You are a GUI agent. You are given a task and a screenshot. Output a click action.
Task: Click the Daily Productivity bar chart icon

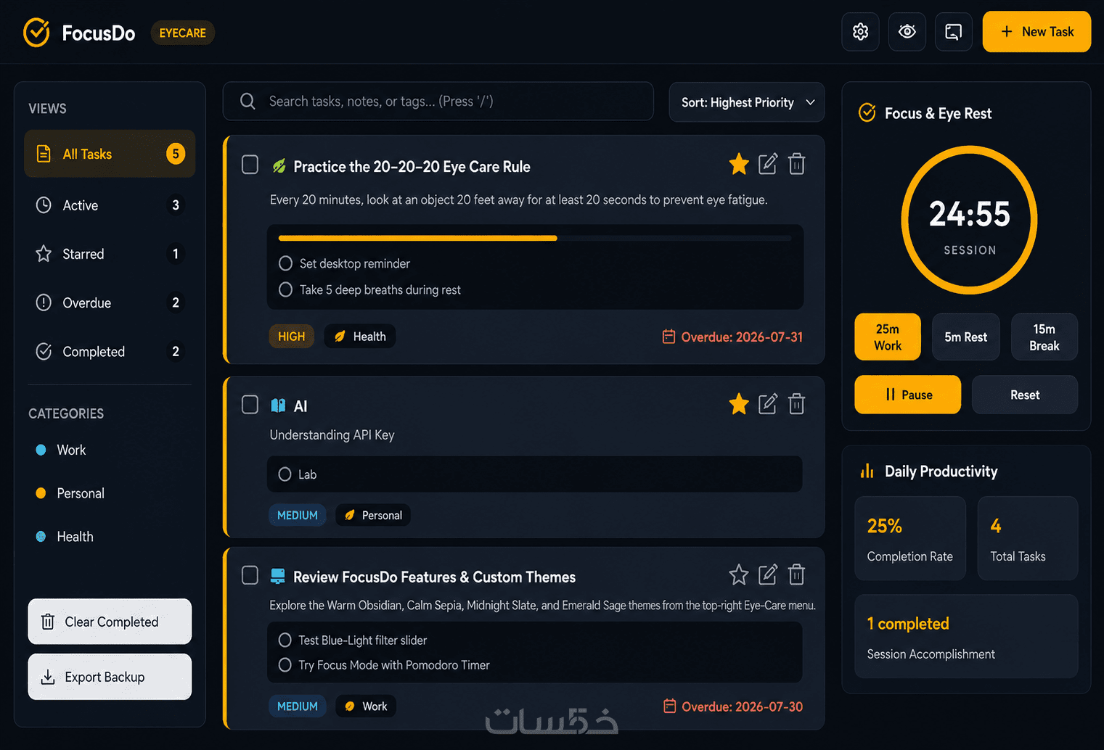867,471
